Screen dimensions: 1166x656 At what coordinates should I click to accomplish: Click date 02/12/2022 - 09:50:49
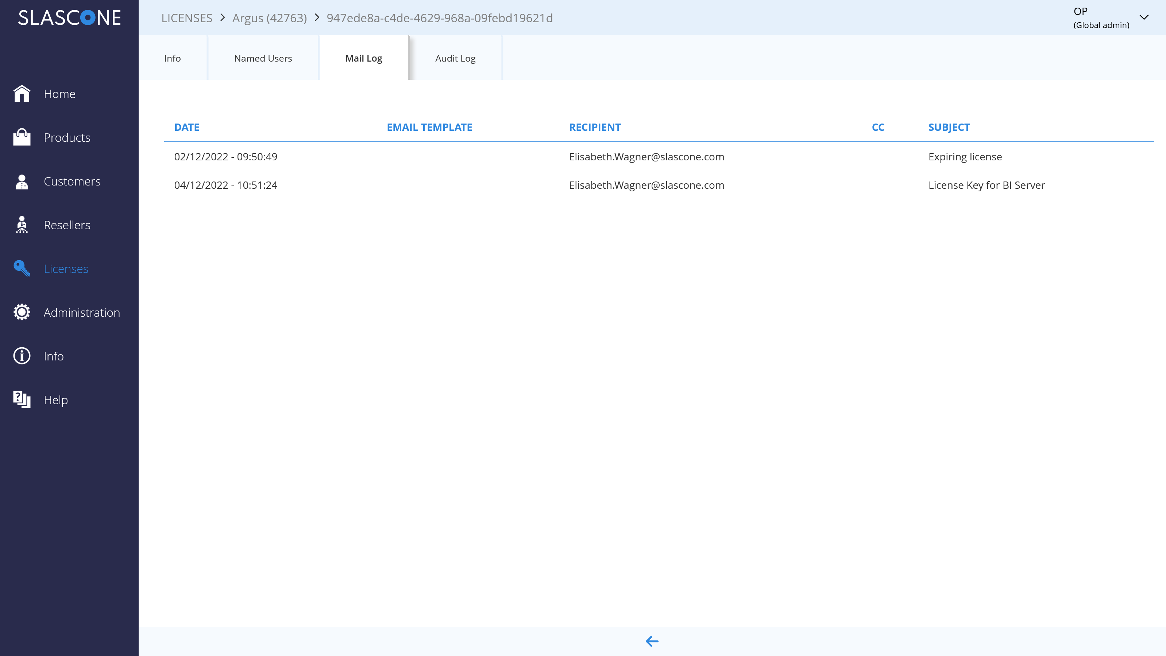click(225, 156)
